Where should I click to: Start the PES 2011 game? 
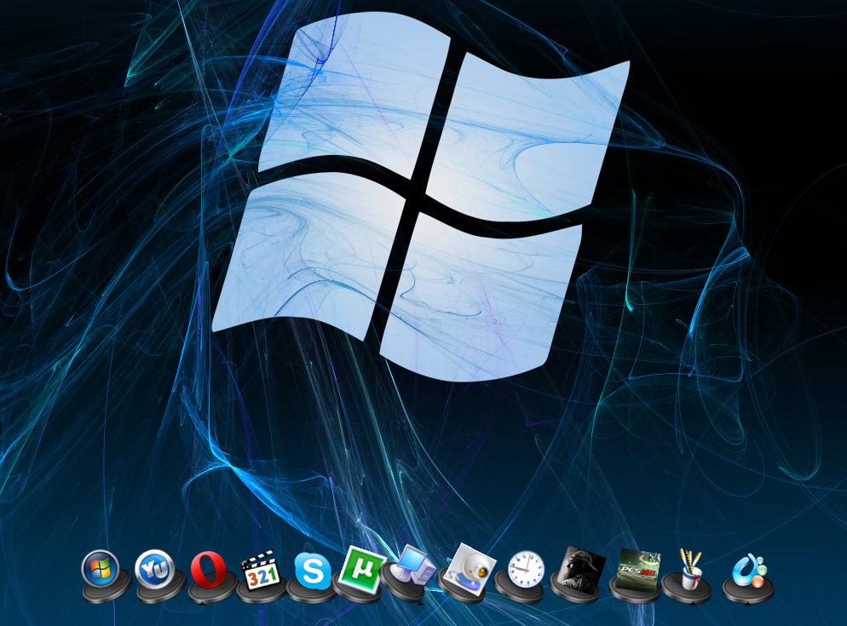click(x=638, y=570)
